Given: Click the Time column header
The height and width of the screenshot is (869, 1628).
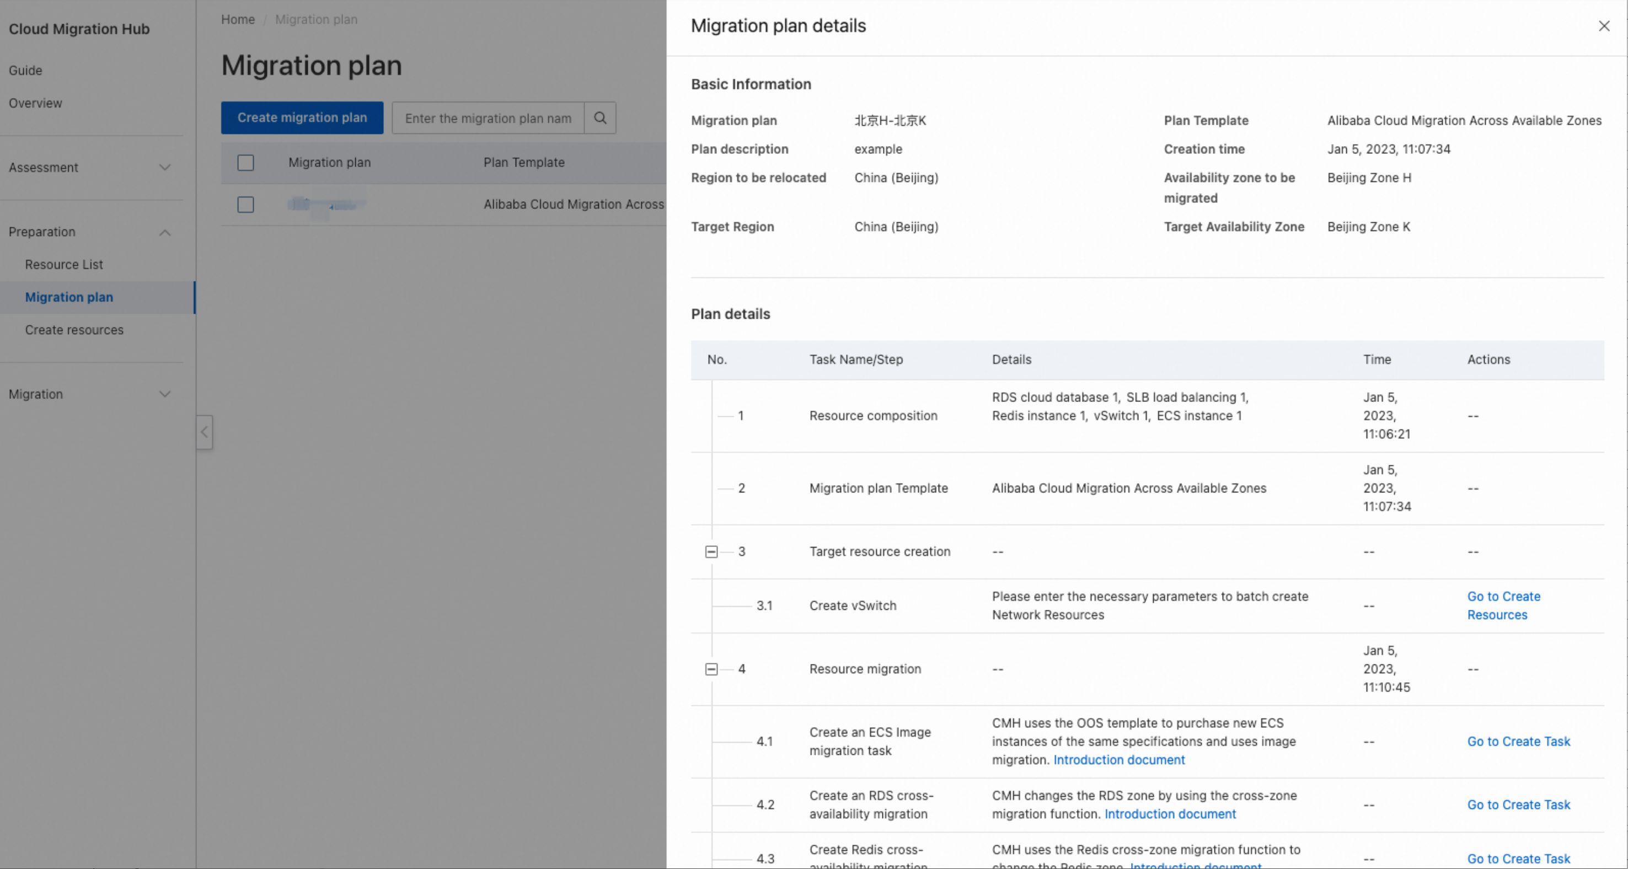Looking at the screenshot, I should [x=1377, y=360].
